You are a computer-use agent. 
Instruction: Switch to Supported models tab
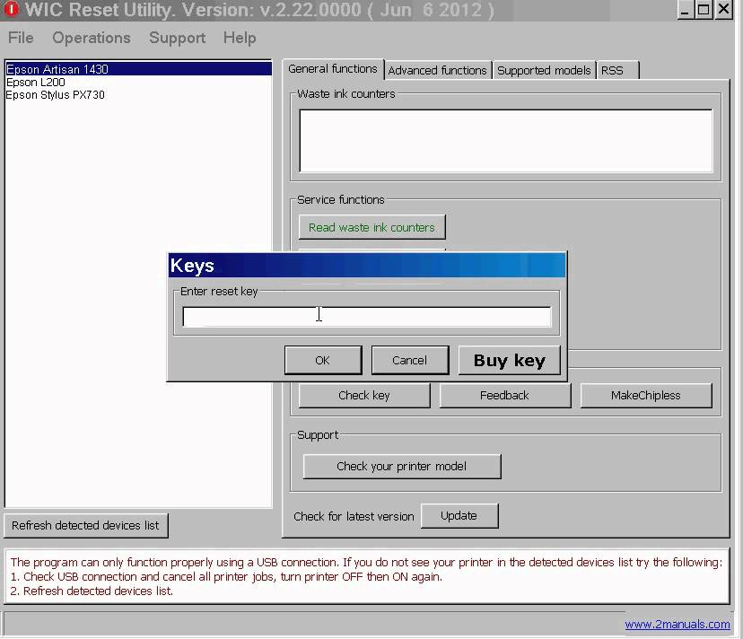click(x=544, y=70)
